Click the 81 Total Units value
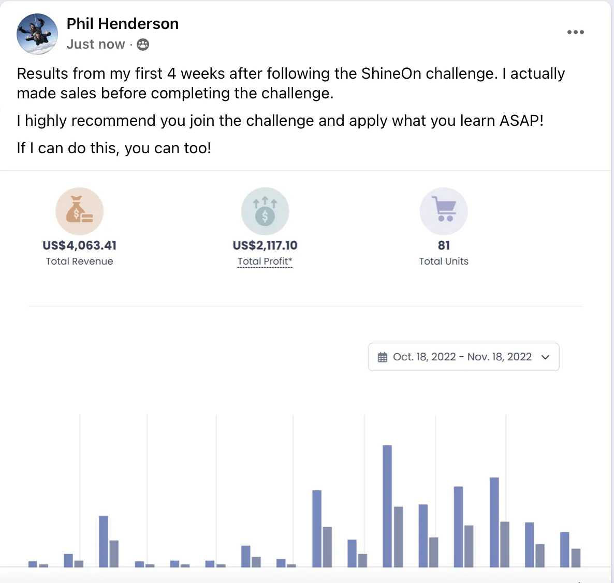Image resolution: width=614 pixels, height=583 pixels. [x=444, y=245]
